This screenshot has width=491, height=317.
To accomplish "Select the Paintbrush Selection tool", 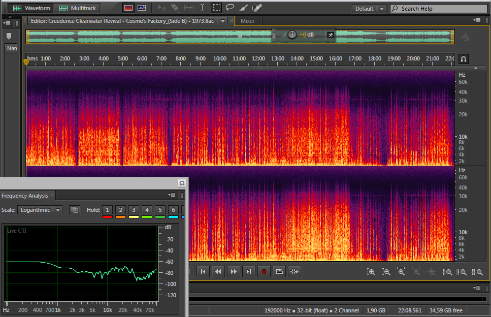I will click(244, 8).
